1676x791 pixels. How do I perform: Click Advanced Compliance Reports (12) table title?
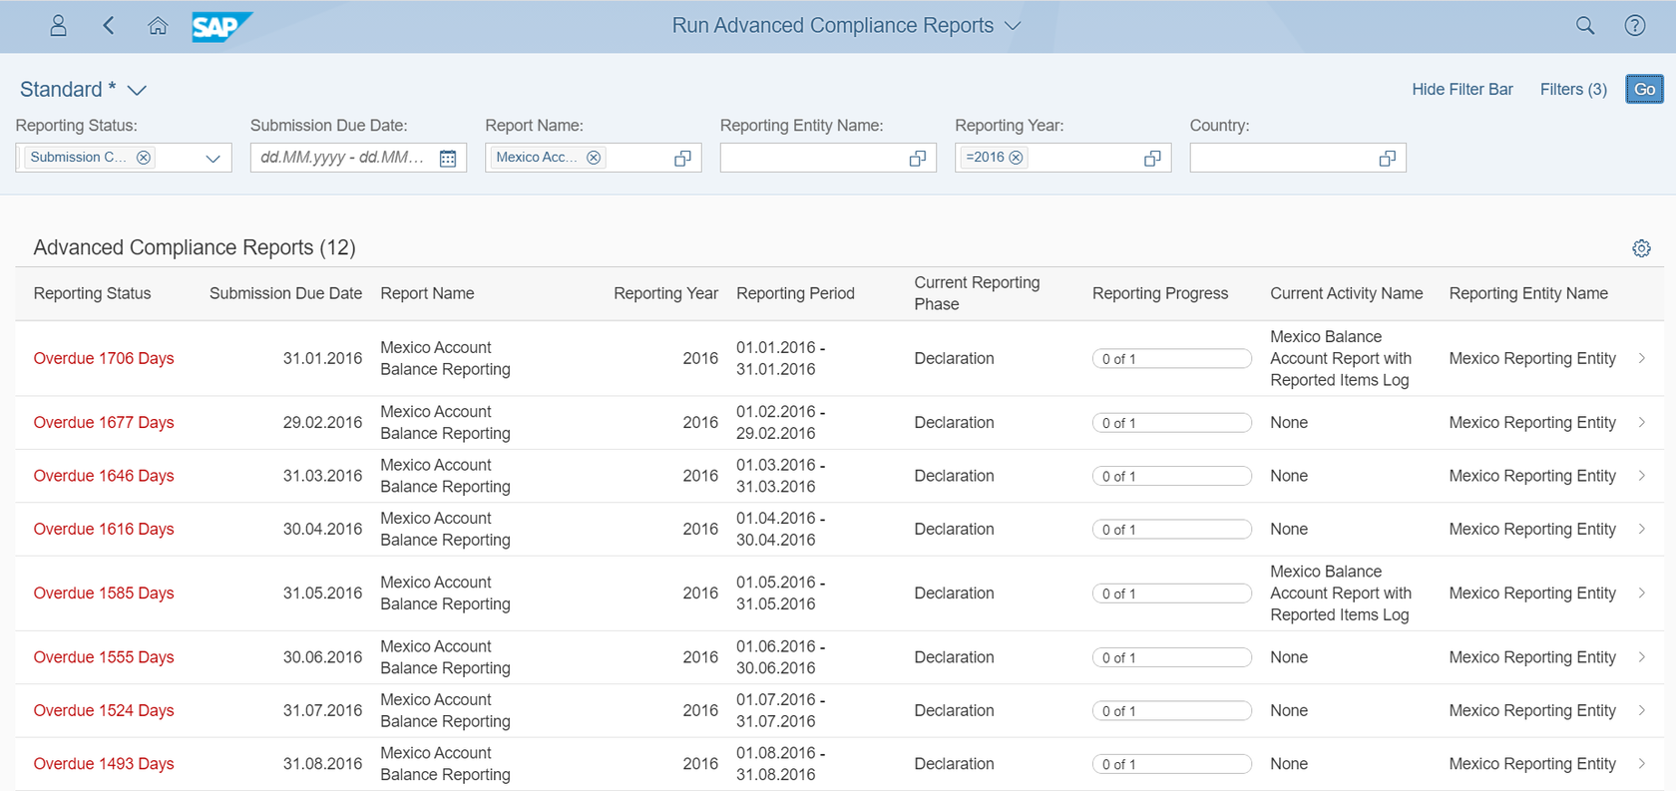pyautogui.click(x=195, y=247)
